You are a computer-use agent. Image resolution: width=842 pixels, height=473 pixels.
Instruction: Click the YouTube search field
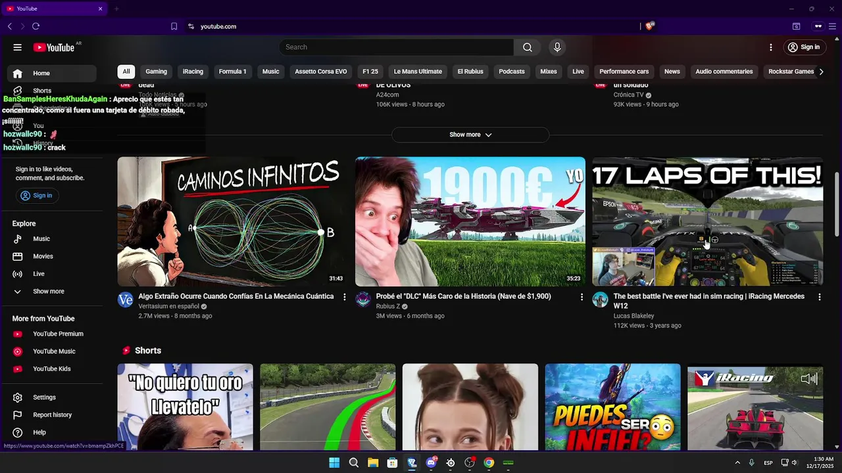coord(396,47)
